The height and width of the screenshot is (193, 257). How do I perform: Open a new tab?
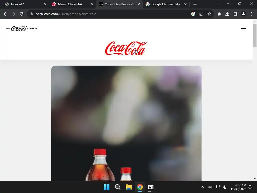click(195, 4)
